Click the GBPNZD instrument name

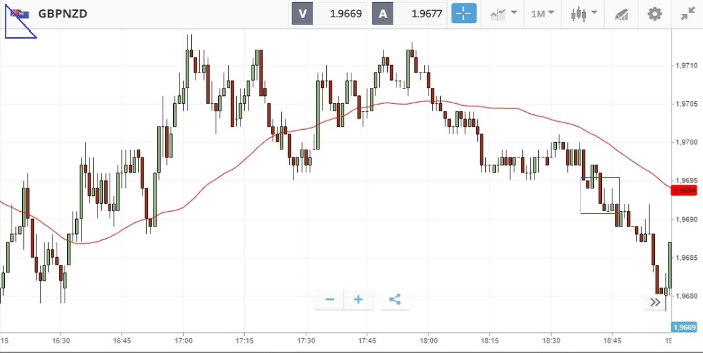coord(63,14)
